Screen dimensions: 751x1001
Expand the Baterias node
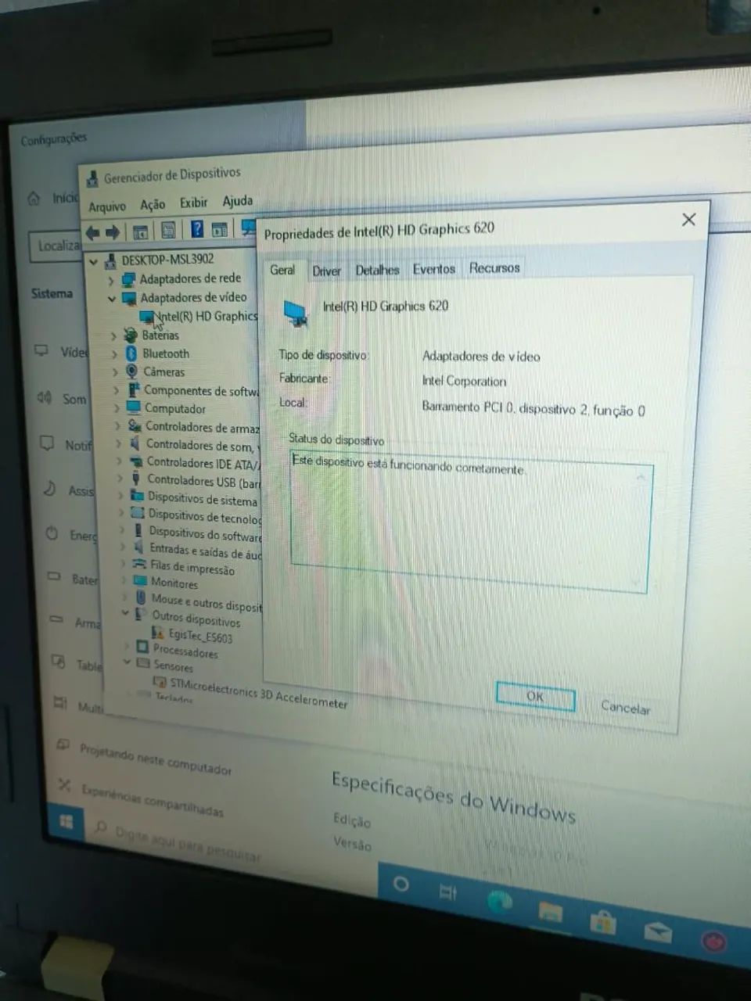tap(114, 336)
